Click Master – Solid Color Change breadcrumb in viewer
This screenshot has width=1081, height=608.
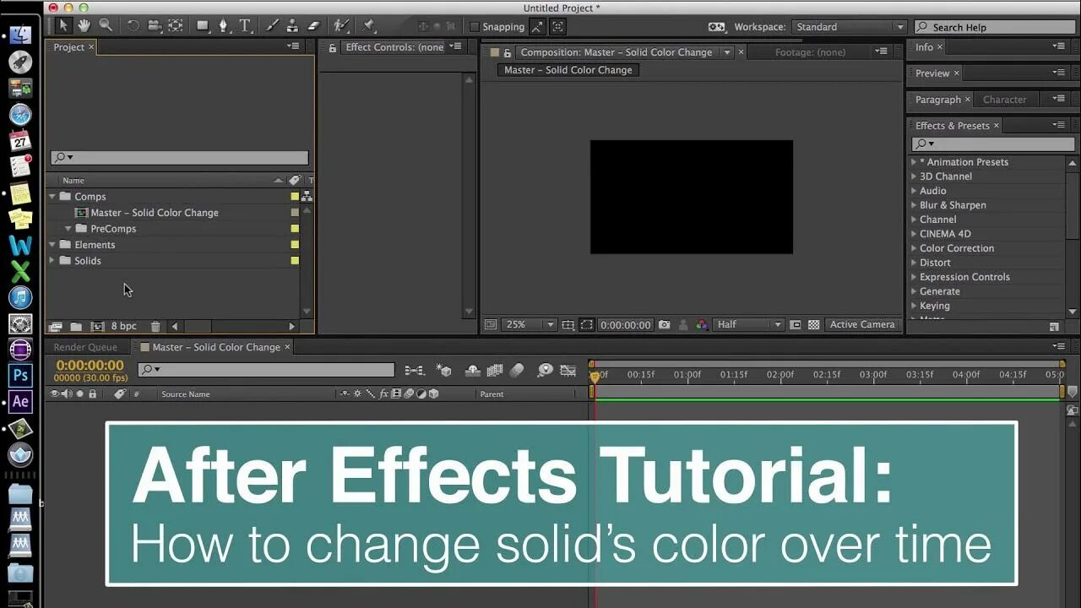[568, 70]
